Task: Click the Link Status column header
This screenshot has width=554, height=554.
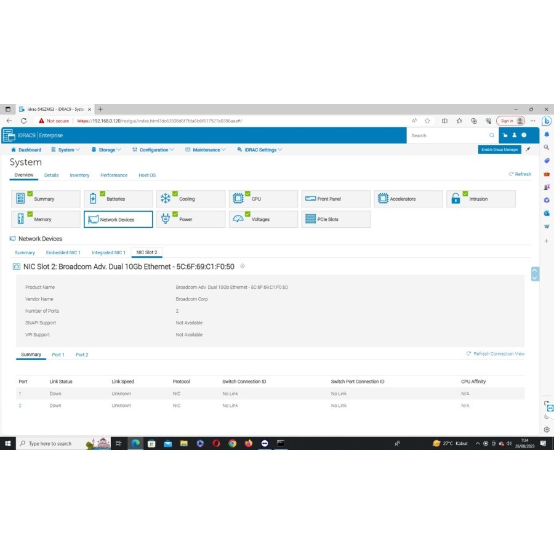Action: click(x=61, y=381)
